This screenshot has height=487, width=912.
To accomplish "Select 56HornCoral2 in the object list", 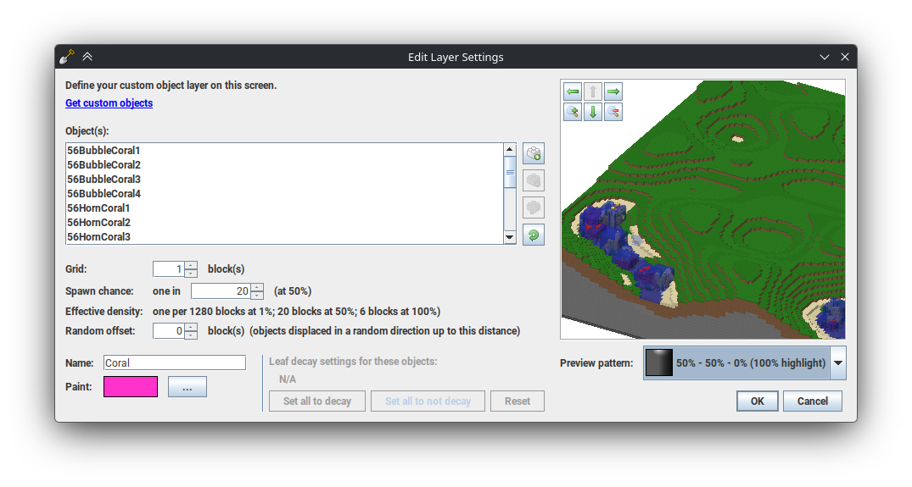I will [x=98, y=222].
